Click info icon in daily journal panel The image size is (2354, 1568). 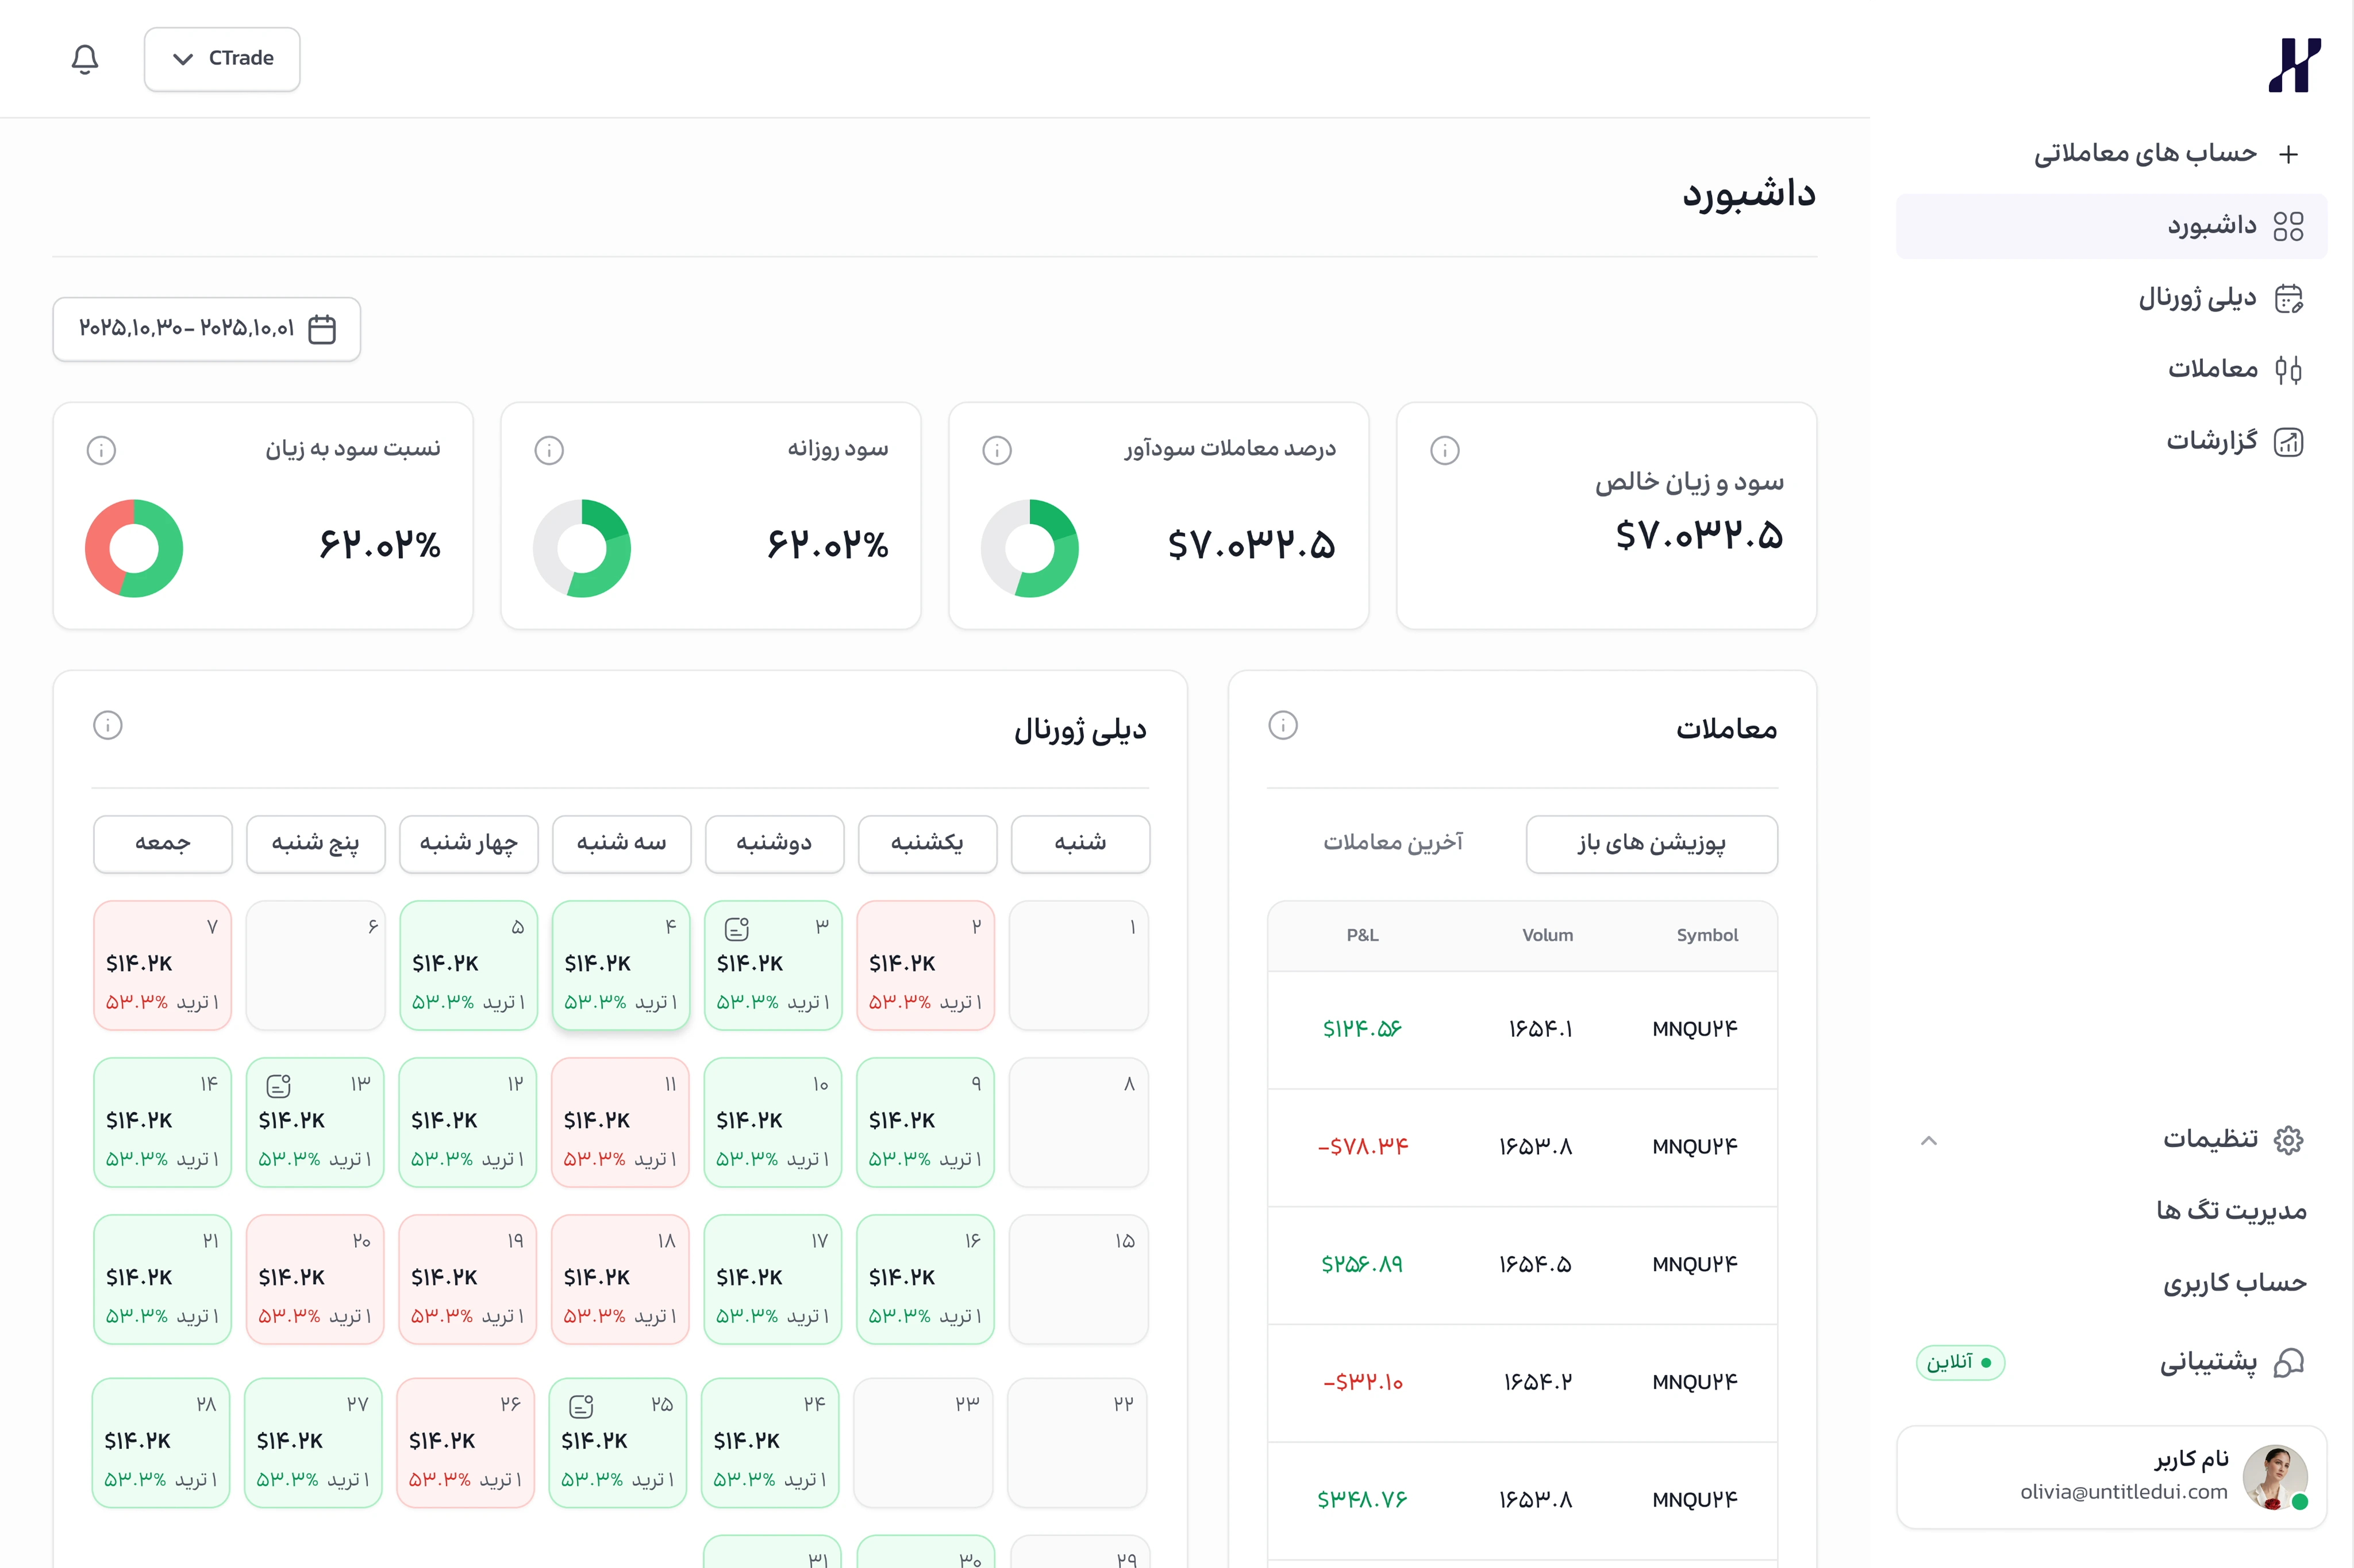point(108,725)
